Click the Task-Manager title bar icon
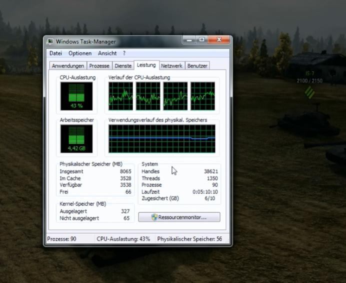The height and width of the screenshot is (283, 346). (51, 41)
